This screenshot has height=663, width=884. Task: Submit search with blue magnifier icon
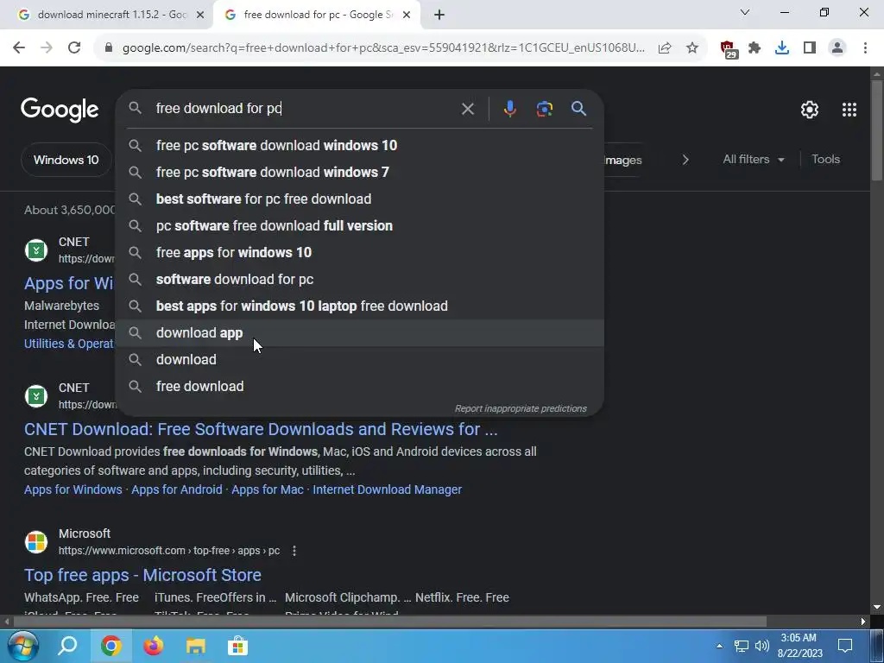click(x=578, y=108)
